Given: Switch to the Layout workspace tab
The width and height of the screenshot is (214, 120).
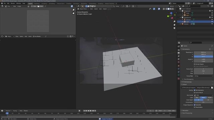Looking at the screenshot, I should [30, 4].
